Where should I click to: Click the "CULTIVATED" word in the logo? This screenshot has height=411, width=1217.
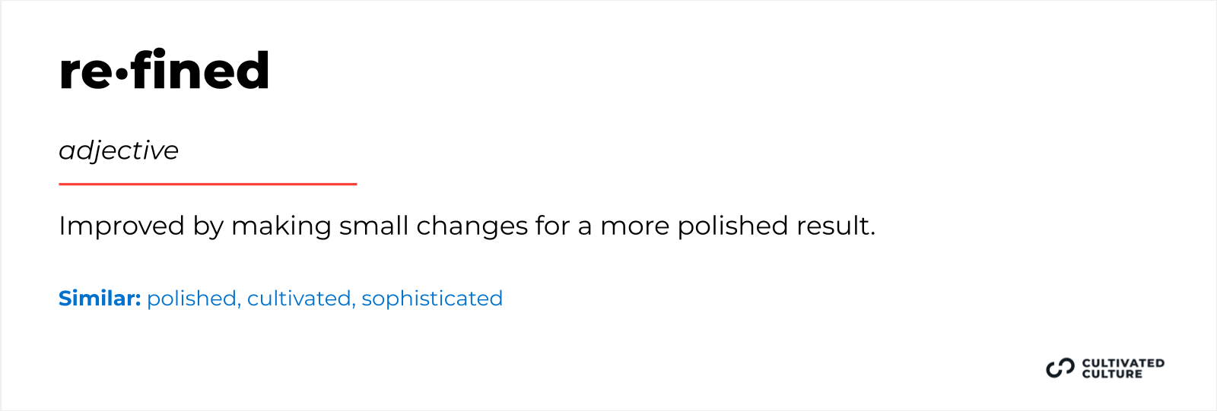point(1123,363)
